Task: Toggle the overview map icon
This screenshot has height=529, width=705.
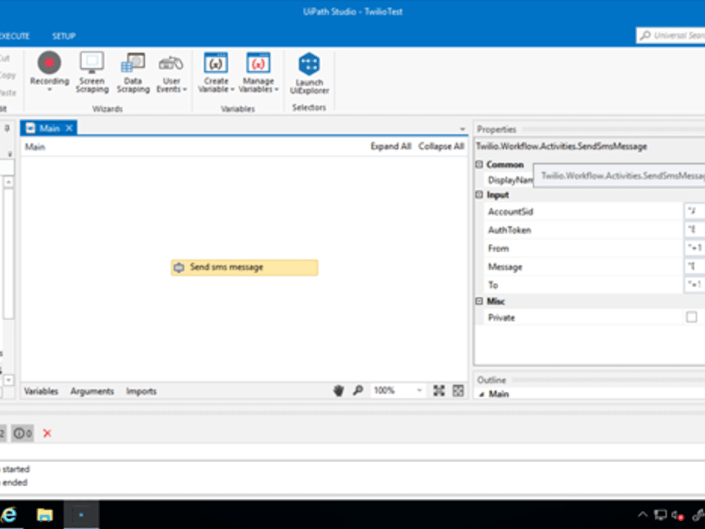Action: click(x=458, y=391)
